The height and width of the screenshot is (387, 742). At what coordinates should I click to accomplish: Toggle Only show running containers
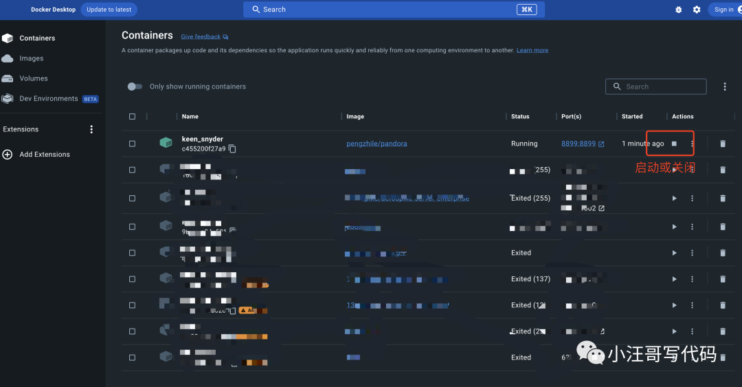click(135, 87)
